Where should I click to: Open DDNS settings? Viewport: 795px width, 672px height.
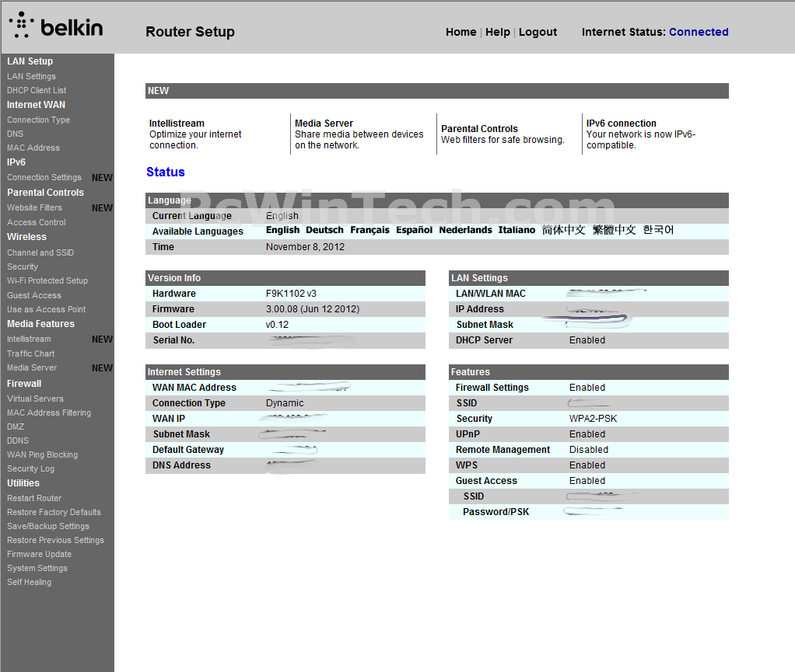click(x=18, y=440)
